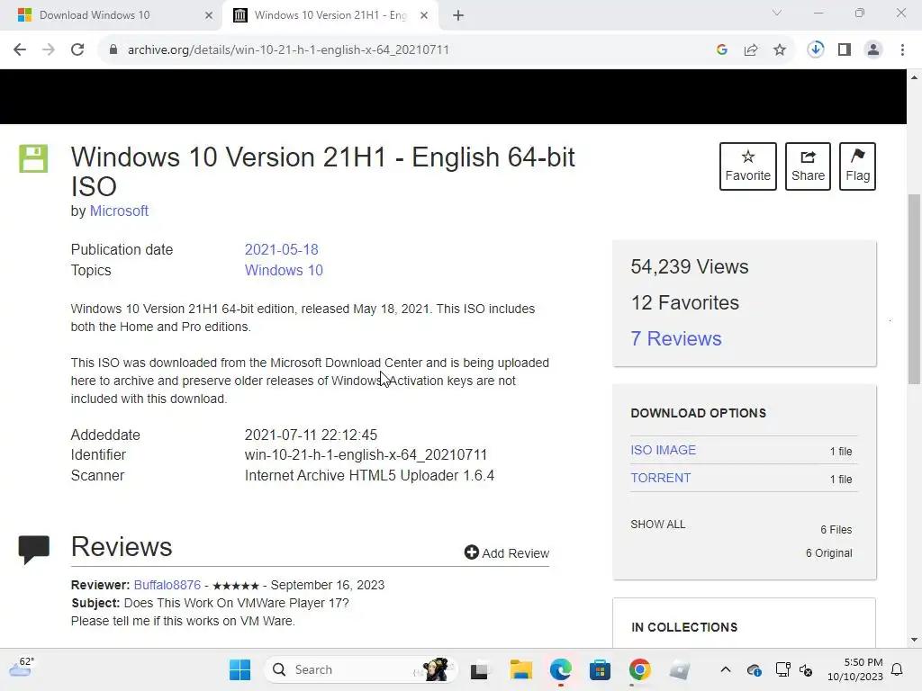The width and height of the screenshot is (922, 691).
Task: Open File Explorer from taskbar
Action: (521, 669)
